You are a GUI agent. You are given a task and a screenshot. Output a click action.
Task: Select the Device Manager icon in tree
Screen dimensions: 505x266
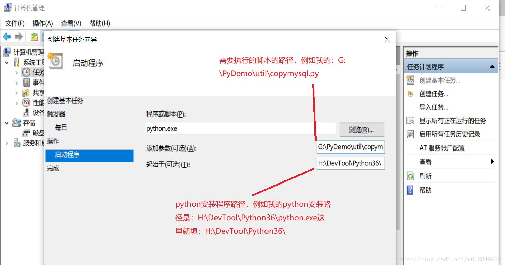(x=26, y=113)
